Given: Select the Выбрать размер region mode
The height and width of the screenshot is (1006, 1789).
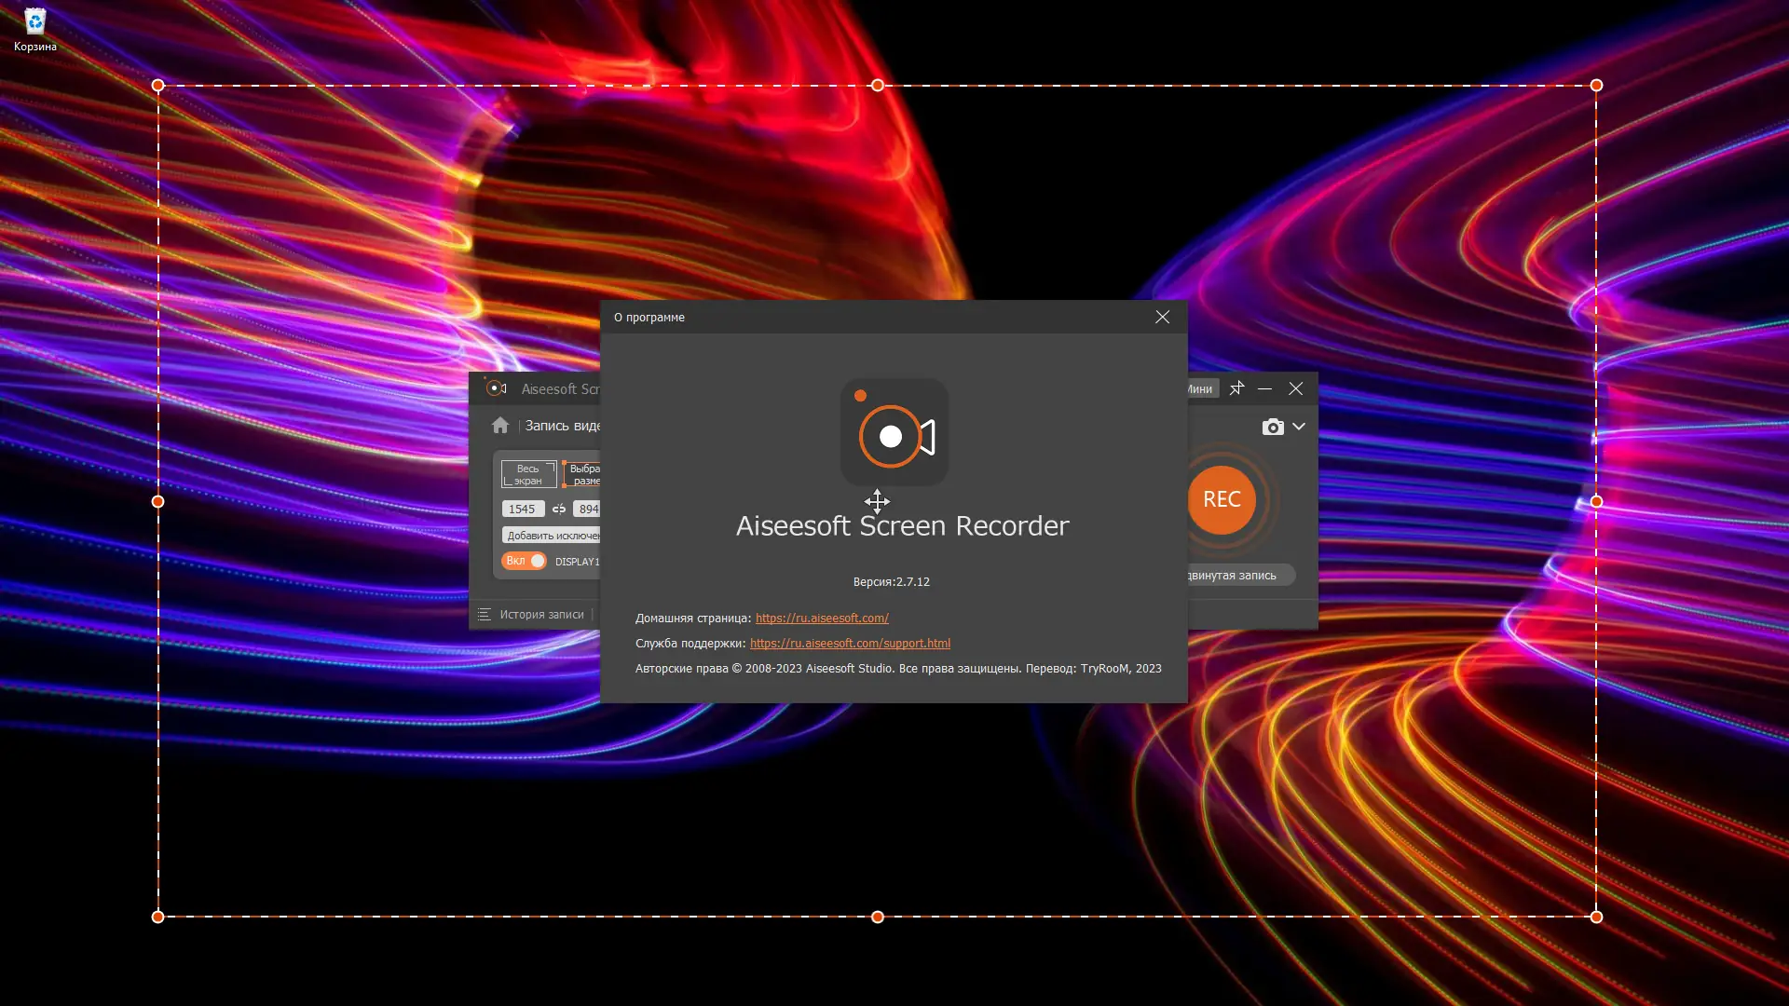Looking at the screenshot, I should click(x=587, y=474).
